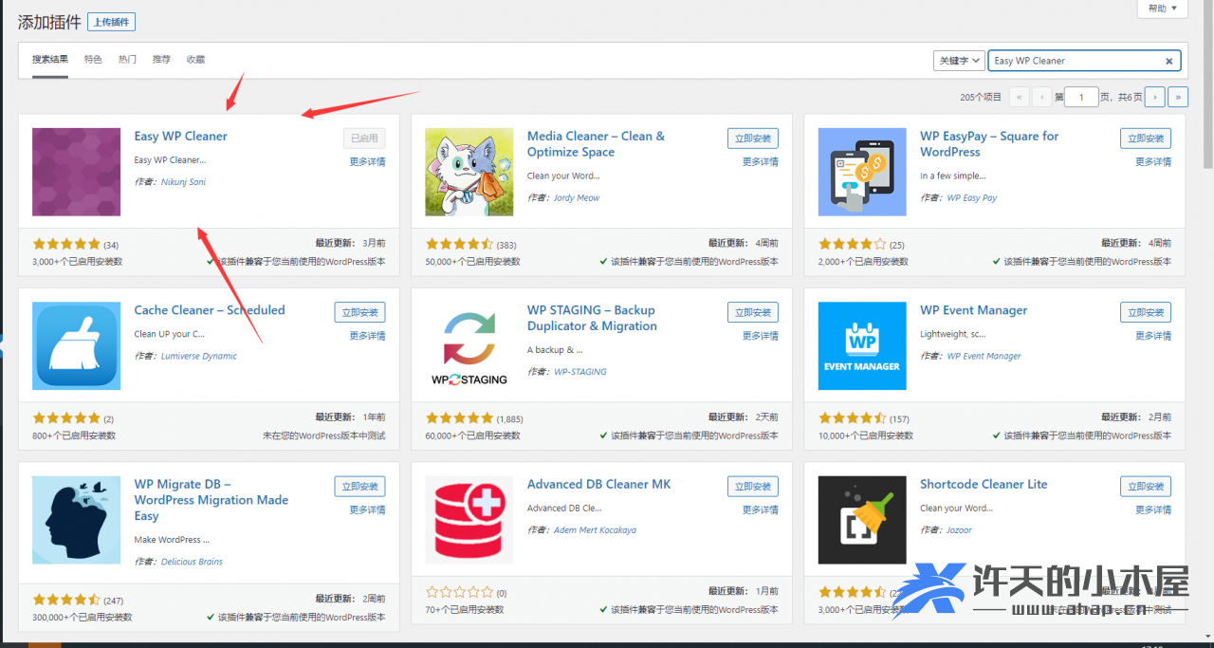The image size is (1214, 648).
Task: Expand the 帮助 help panel
Action: [1162, 9]
